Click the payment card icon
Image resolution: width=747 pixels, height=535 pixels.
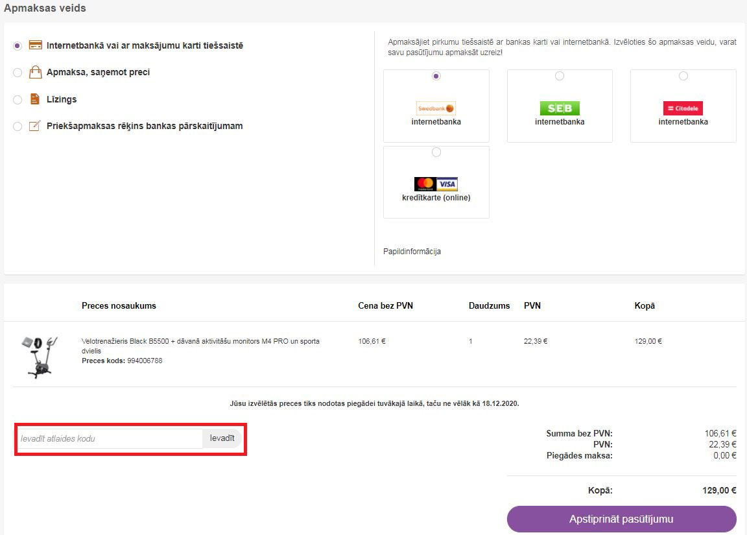point(35,45)
